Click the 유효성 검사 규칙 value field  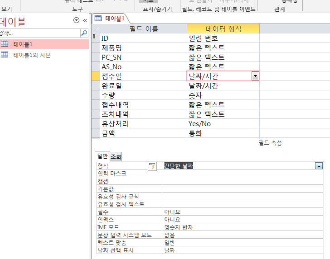click(x=243, y=197)
